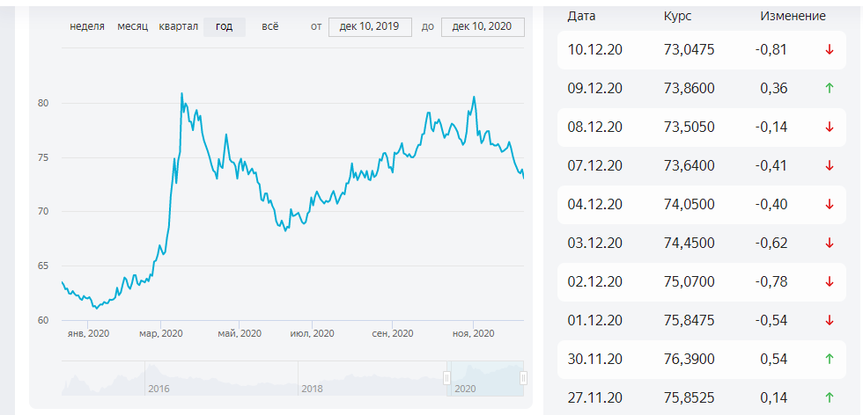Viewport: 863px width, 415px height.
Task: Click the green up arrow for 30.11.20
Action: (829, 359)
